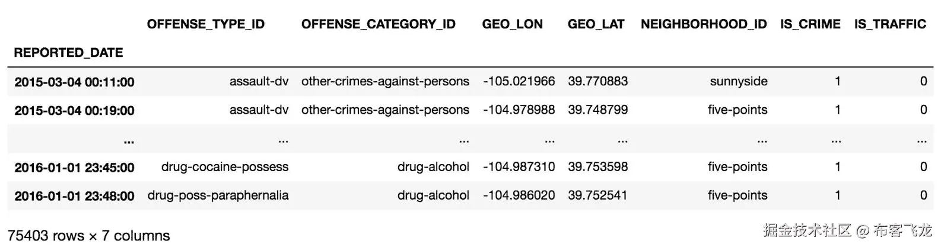Click the IS_TRAFFIC column header
Screen dimensions: 941x247
click(890, 24)
